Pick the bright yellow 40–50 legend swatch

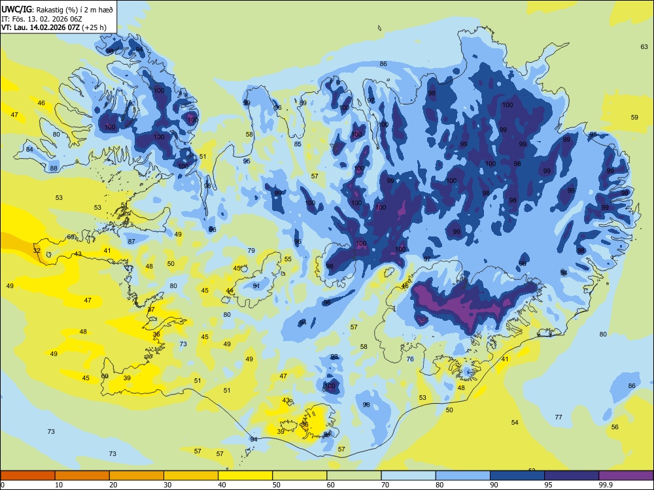click(x=245, y=476)
